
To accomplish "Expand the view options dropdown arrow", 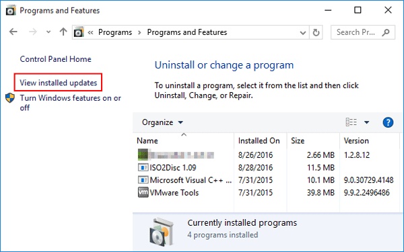I will pos(366,122).
